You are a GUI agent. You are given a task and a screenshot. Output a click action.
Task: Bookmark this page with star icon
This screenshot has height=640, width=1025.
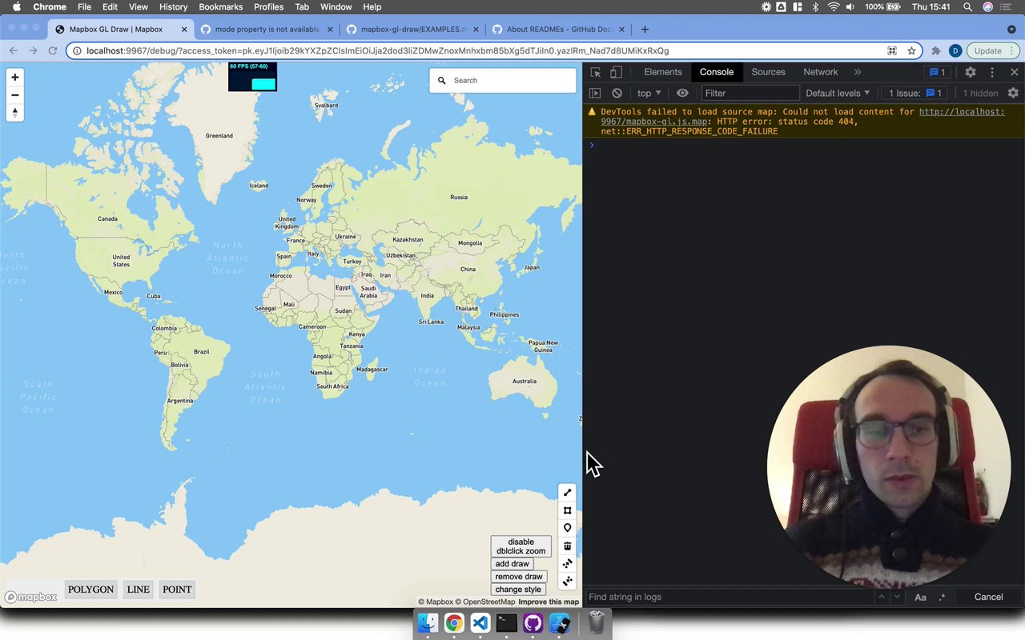pos(911,50)
